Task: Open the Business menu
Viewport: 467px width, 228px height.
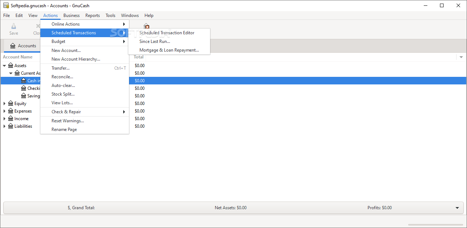Action: click(71, 16)
